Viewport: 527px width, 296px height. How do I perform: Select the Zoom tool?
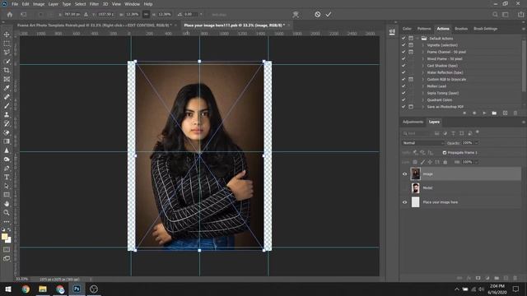[7, 212]
